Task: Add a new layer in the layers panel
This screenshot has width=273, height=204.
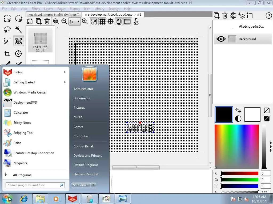Action: pyautogui.click(x=216, y=16)
